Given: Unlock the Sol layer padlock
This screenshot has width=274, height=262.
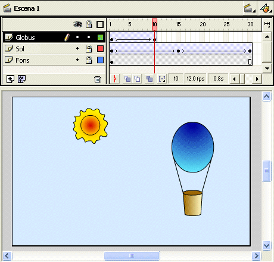Looking at the screenshot, I should click(89, 48).
